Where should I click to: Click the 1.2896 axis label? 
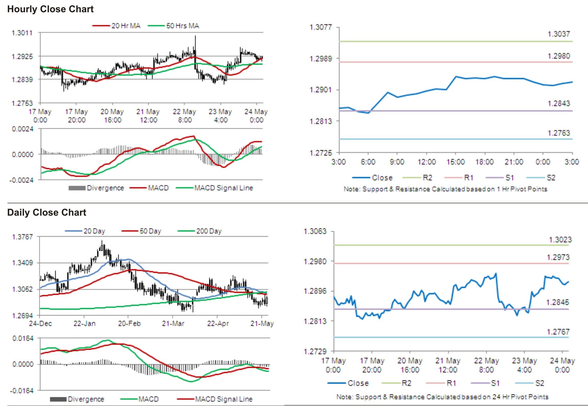pos(315,291)
